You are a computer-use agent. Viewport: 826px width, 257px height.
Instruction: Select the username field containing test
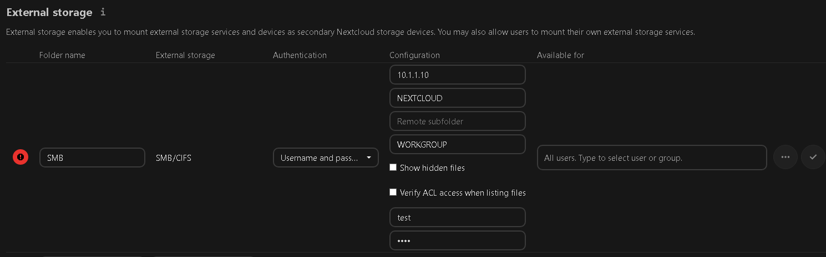coord(457,217)
